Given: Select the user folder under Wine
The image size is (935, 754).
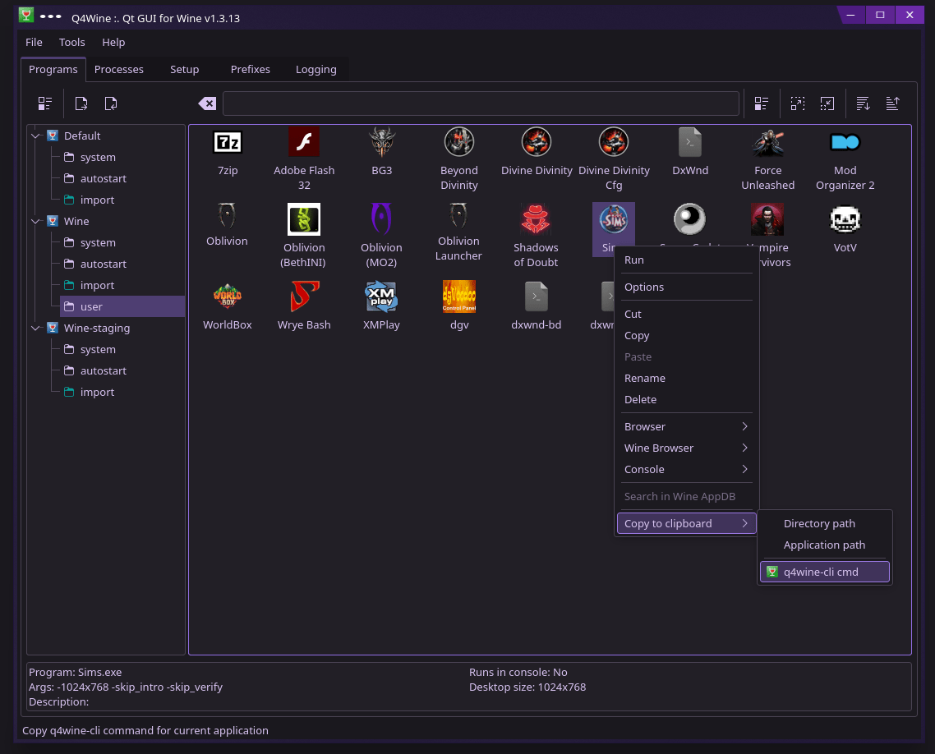Looking at the screenshot, I should (x=122, y=307).
